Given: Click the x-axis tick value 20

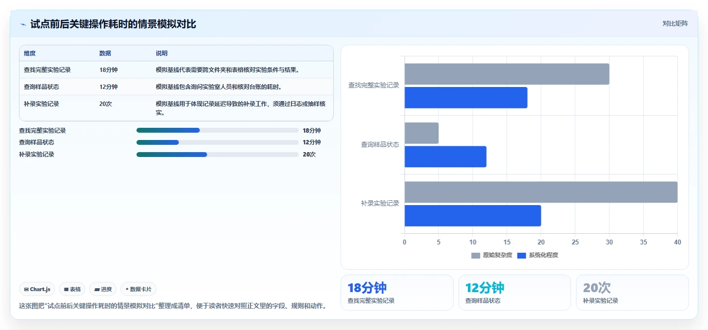Looking at the screenshot, I should point(541,242).
